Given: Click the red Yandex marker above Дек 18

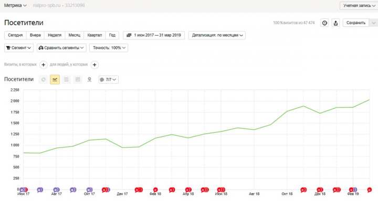Looking at the screenshot, I should (320, 190).
